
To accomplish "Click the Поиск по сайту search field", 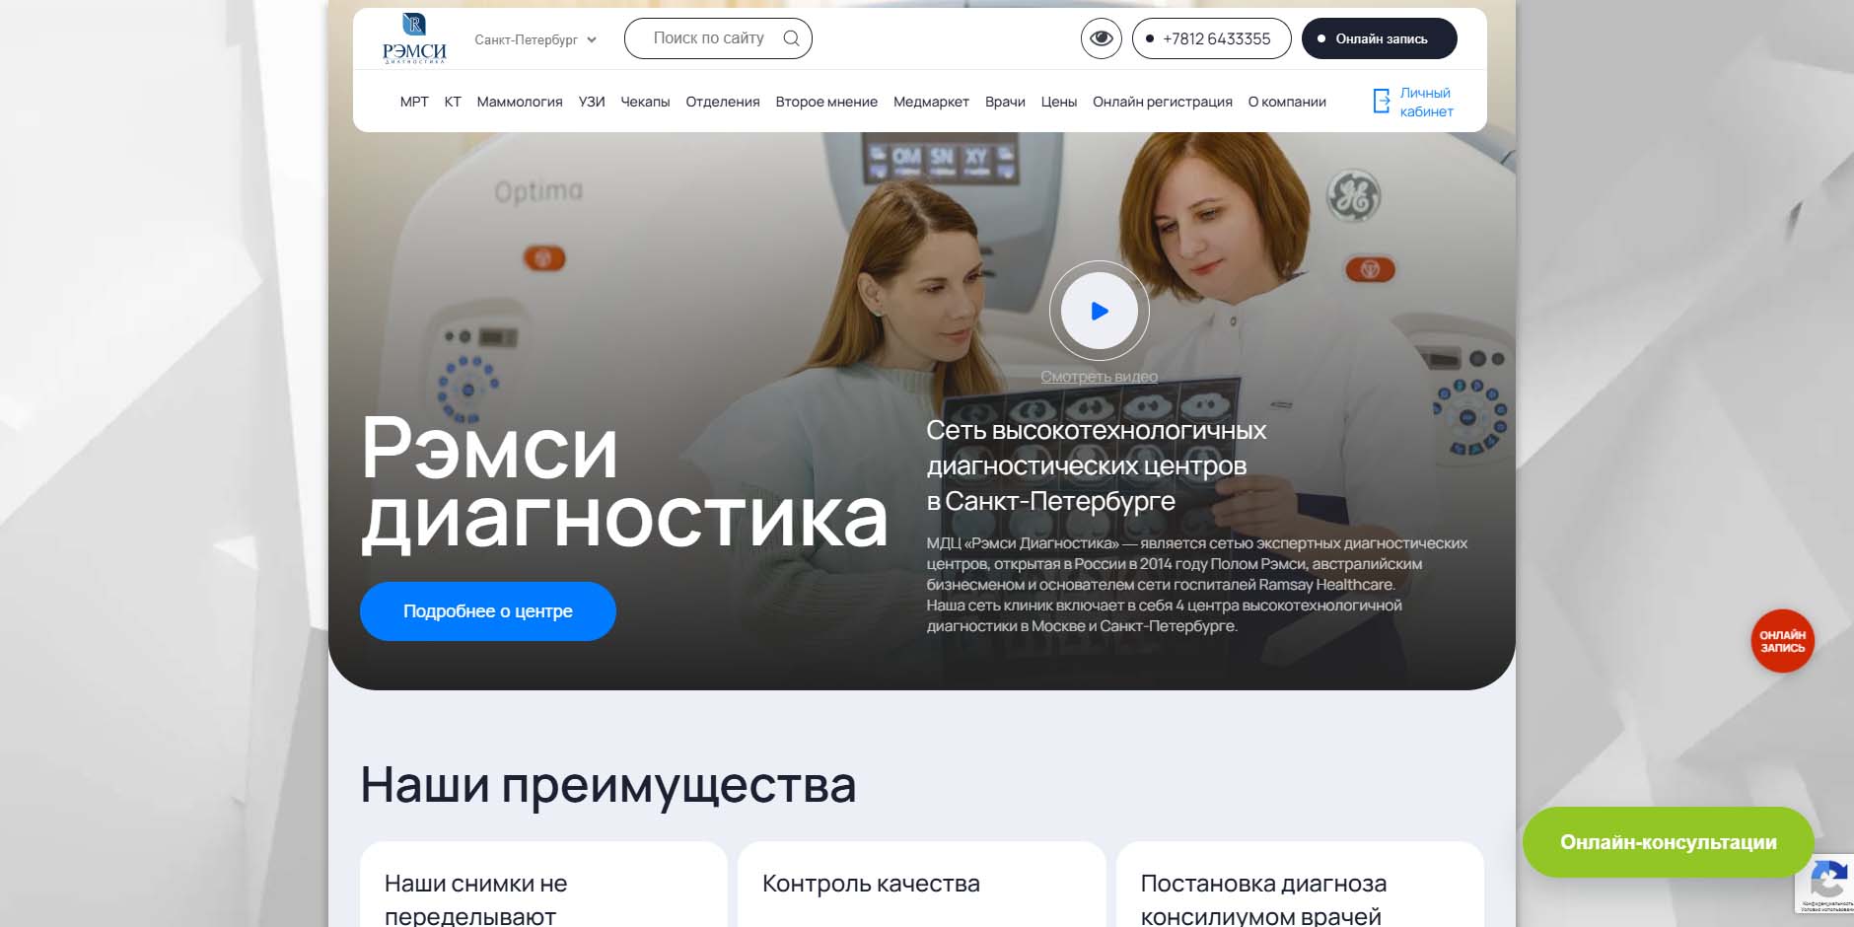I will tap(708, 38).
